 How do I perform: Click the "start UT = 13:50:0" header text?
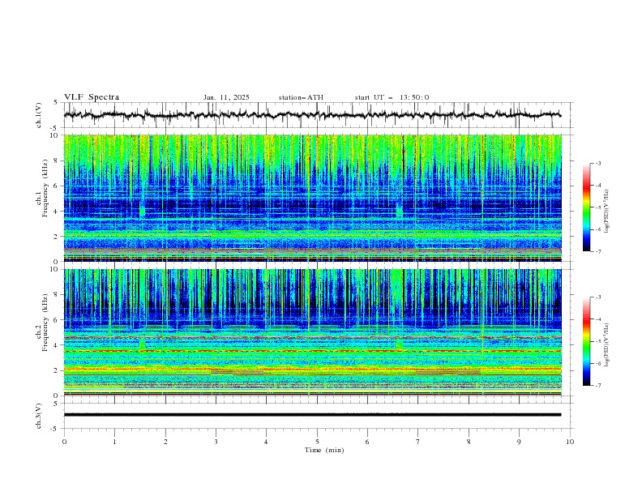(392, 97)
